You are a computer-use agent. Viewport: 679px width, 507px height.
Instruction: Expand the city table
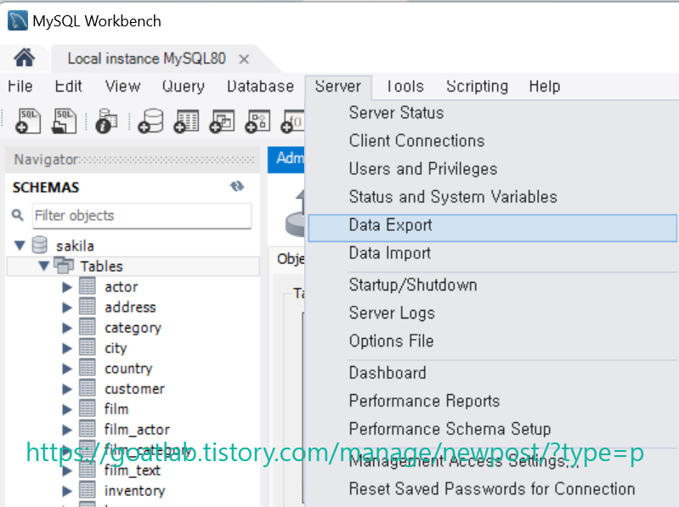pyautogui.click(x=67, y=348)
